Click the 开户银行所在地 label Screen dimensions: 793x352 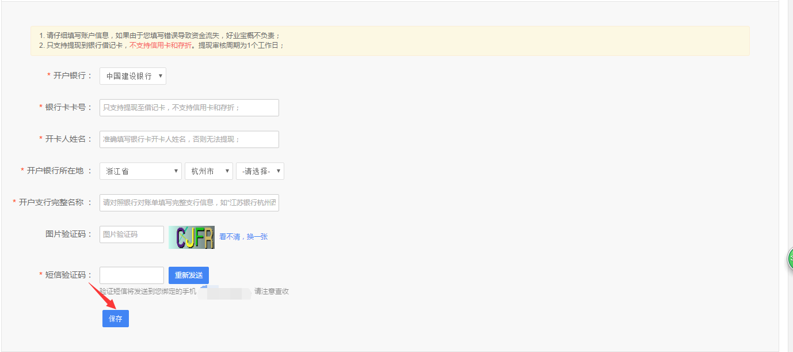(55, 171)
